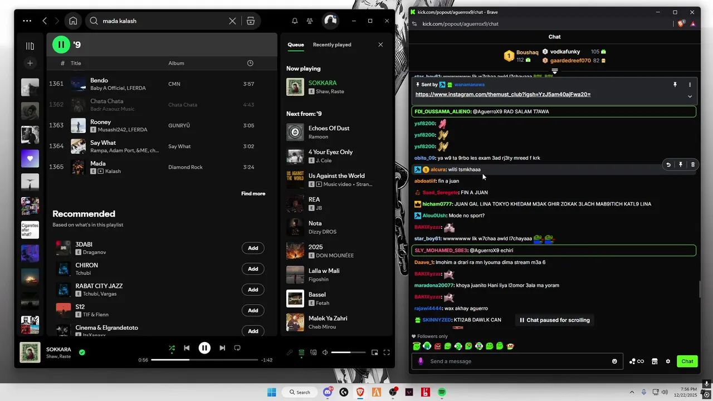Viewport: 713px width, 401px height.
Task: Reply to alcura's chat message
Action: 668,165
